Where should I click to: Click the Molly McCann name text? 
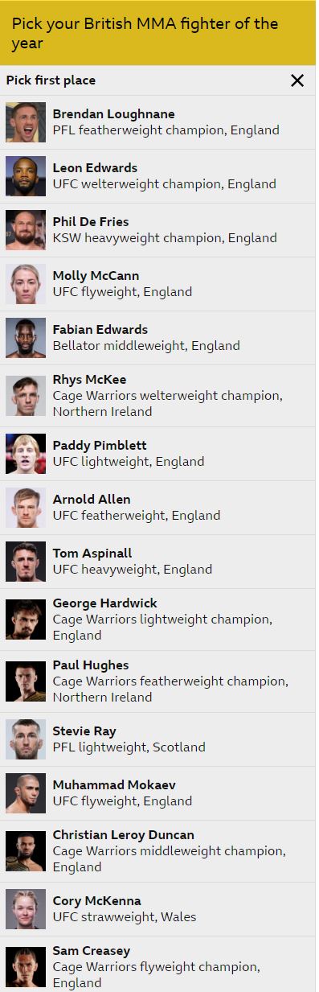pyautogui.click(x=96, y=276)
